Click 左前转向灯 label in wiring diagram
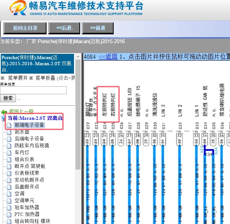The width and height of the screenshot is (230, 224). pyautogui.click(x=105, y=105)
